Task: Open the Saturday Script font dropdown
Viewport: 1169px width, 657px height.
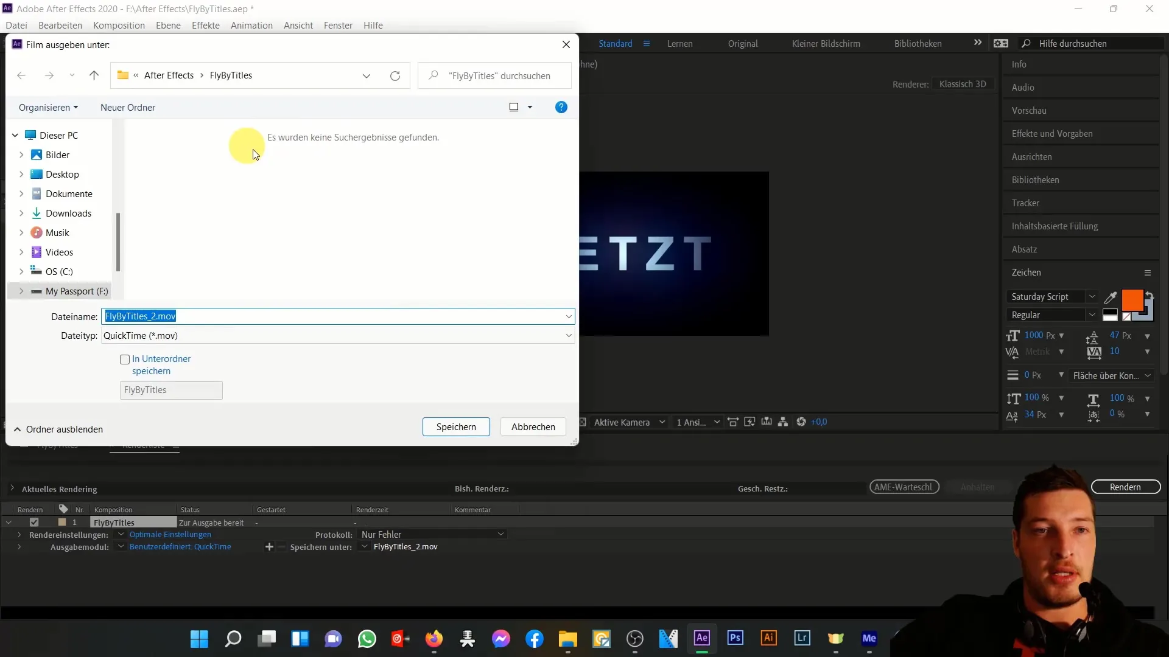Action: point(1092,297)
